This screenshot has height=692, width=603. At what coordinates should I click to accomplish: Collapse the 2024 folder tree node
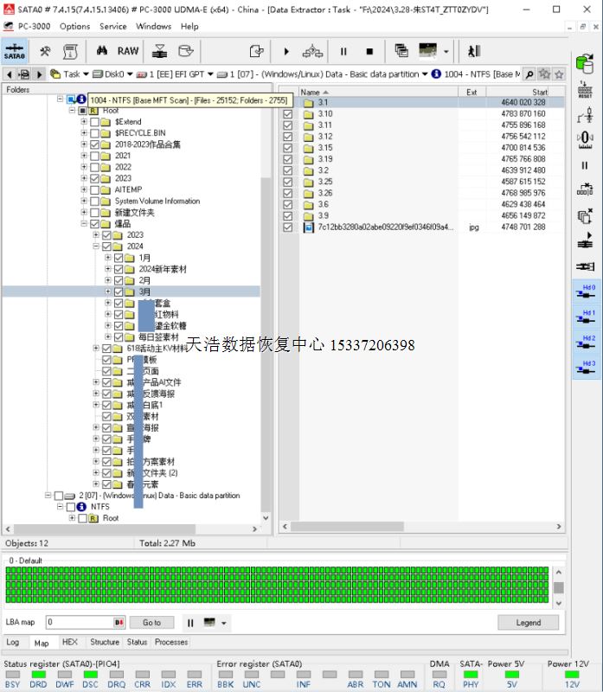coord(96,247)
